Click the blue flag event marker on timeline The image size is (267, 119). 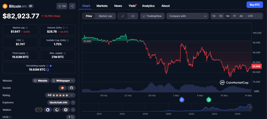coord(182,100)
